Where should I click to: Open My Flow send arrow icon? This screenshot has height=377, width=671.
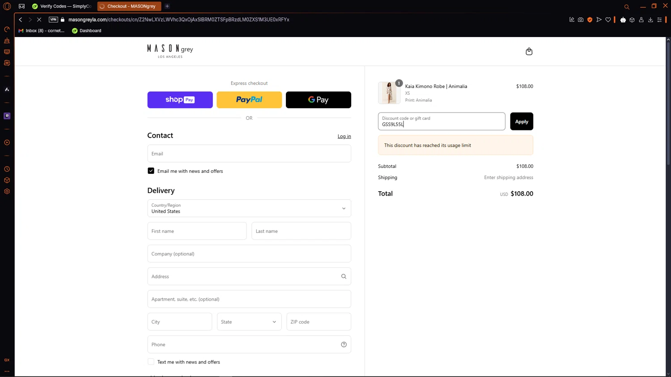point(599,20)
